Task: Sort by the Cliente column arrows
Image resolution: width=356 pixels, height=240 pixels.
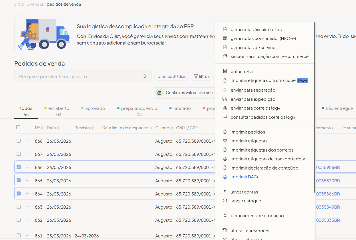Action: [172, 128]
